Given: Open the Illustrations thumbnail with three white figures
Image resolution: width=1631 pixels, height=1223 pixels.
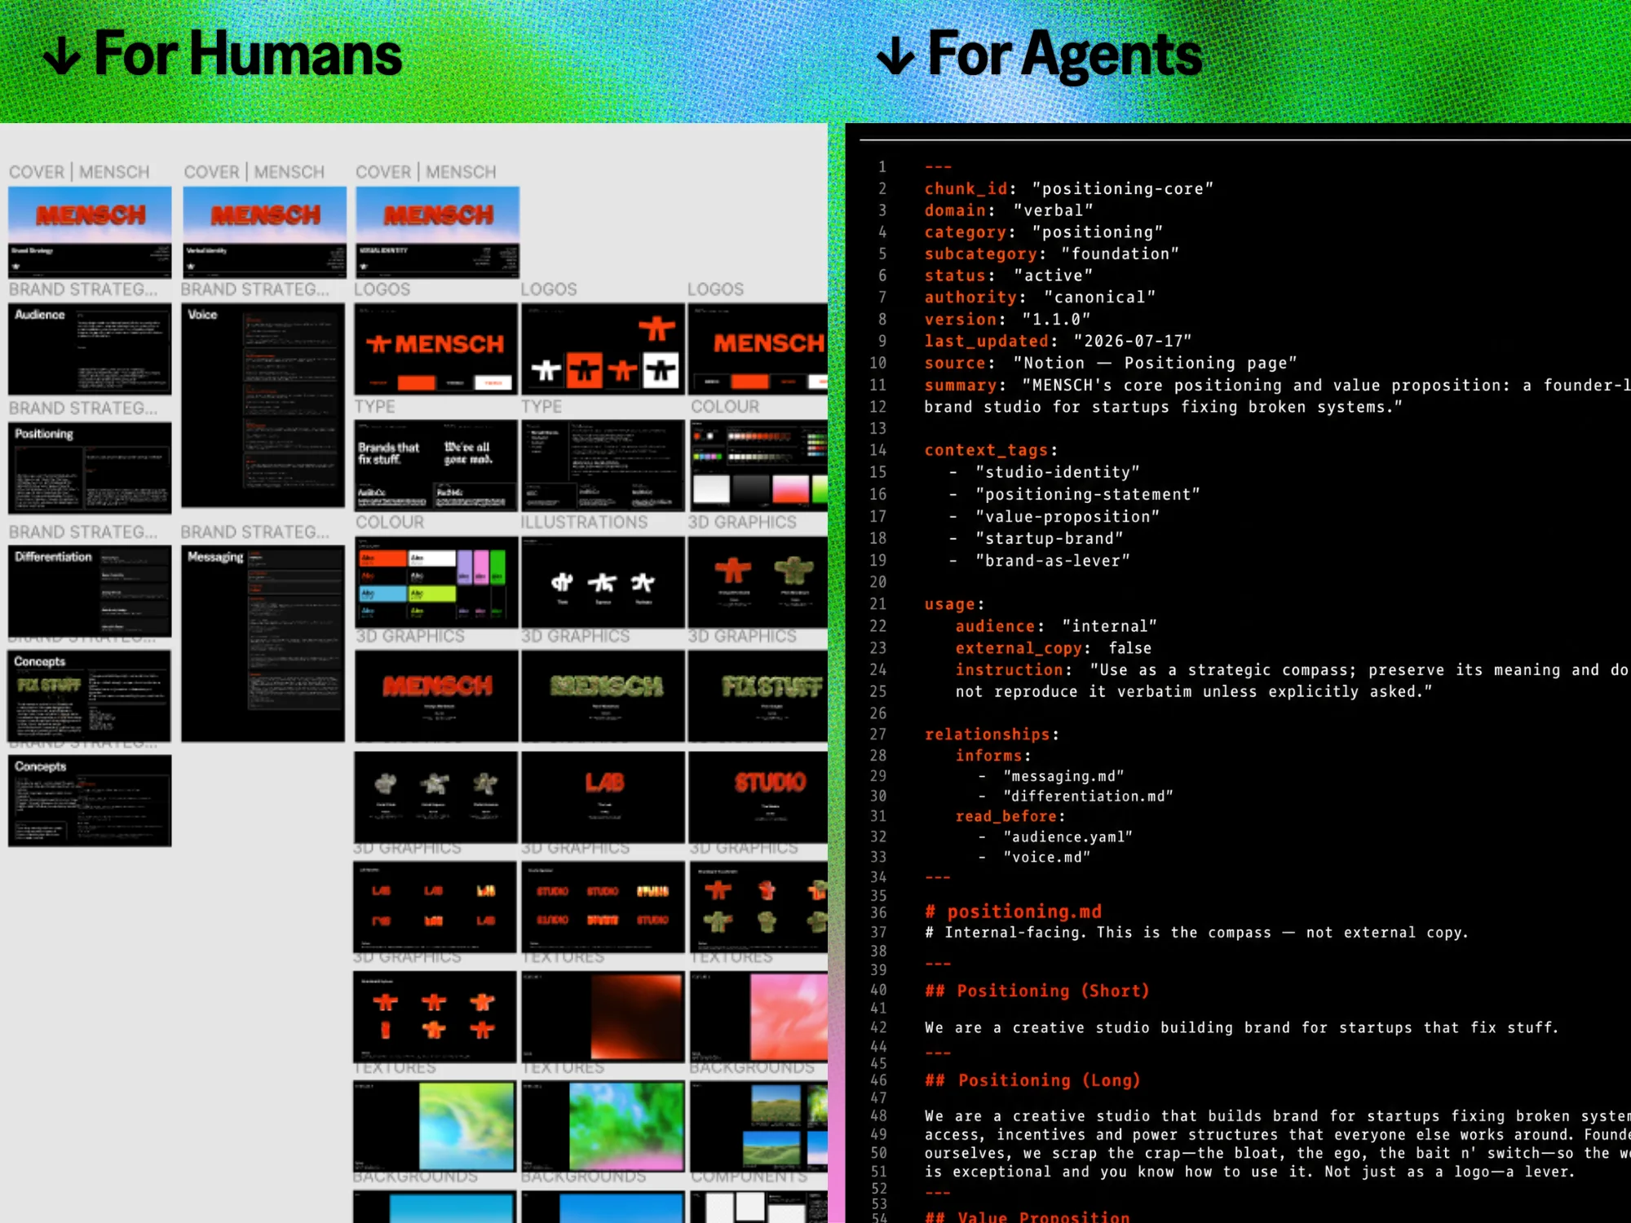Looking at the screenshot, I should point(603,581).
